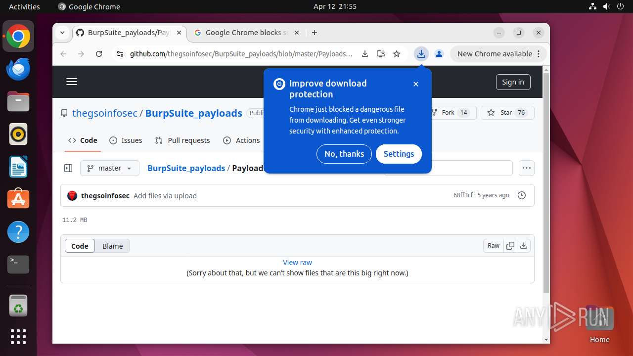Open the Pull requests tab

point(182,140)
